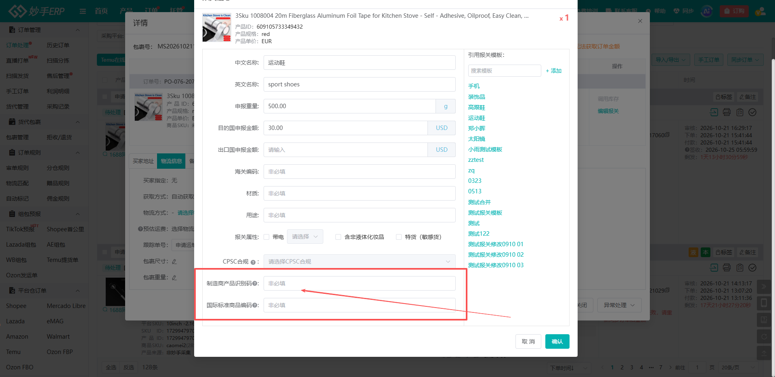This screenshot has width=775, height=377.
Task: Open the AI assistant icon in header
Action: pyautogui.click(x=707, y=11)
